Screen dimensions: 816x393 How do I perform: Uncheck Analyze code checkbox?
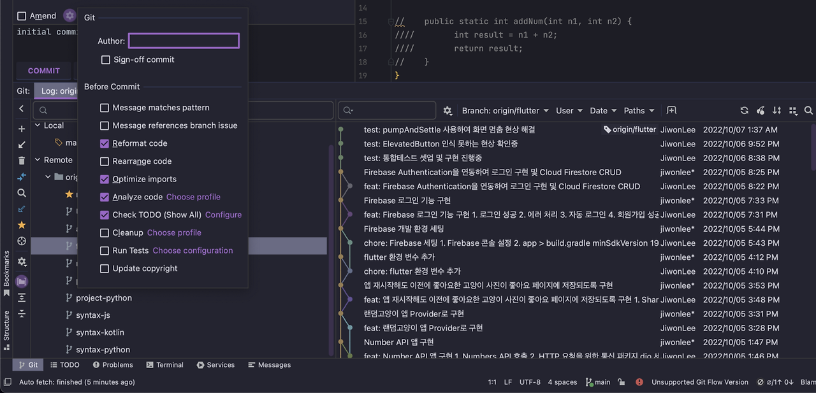click(105, 197)
